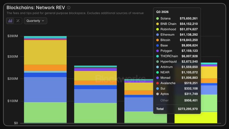
Task: Click the green Solana segment in the second bar
Action: [96, 113]
